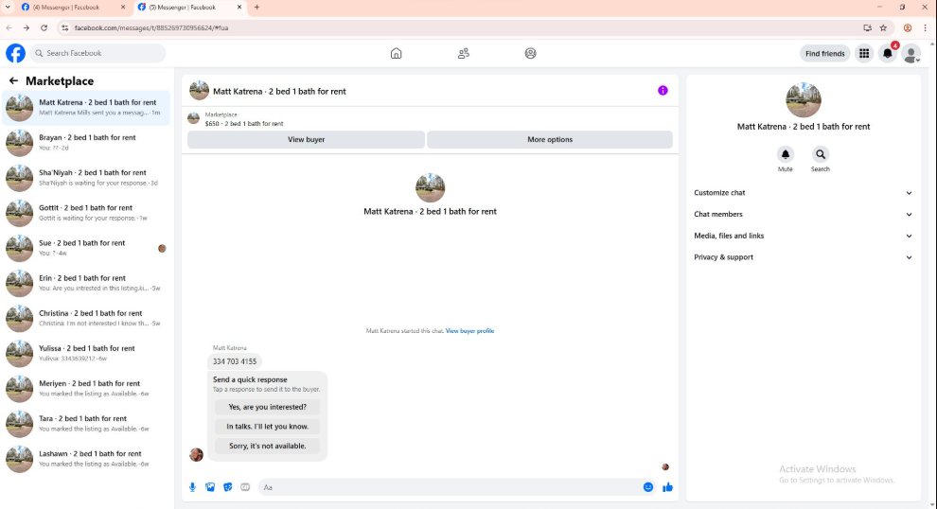
Task: Open the account profile avatar menu
Action: pyautogui.click(x=910, y=54)
